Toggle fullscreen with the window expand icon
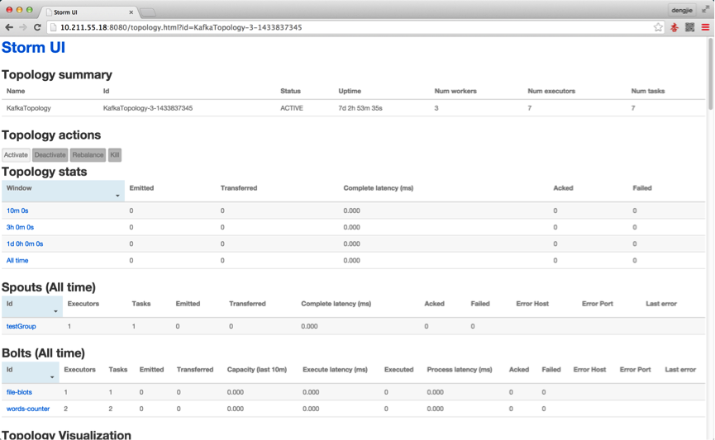This screenshot has height=440, width=715. [x=705, y=10]
